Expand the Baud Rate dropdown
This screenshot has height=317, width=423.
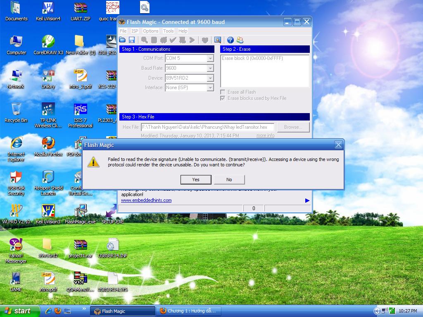pyautogui.click(x=210, y=68)
